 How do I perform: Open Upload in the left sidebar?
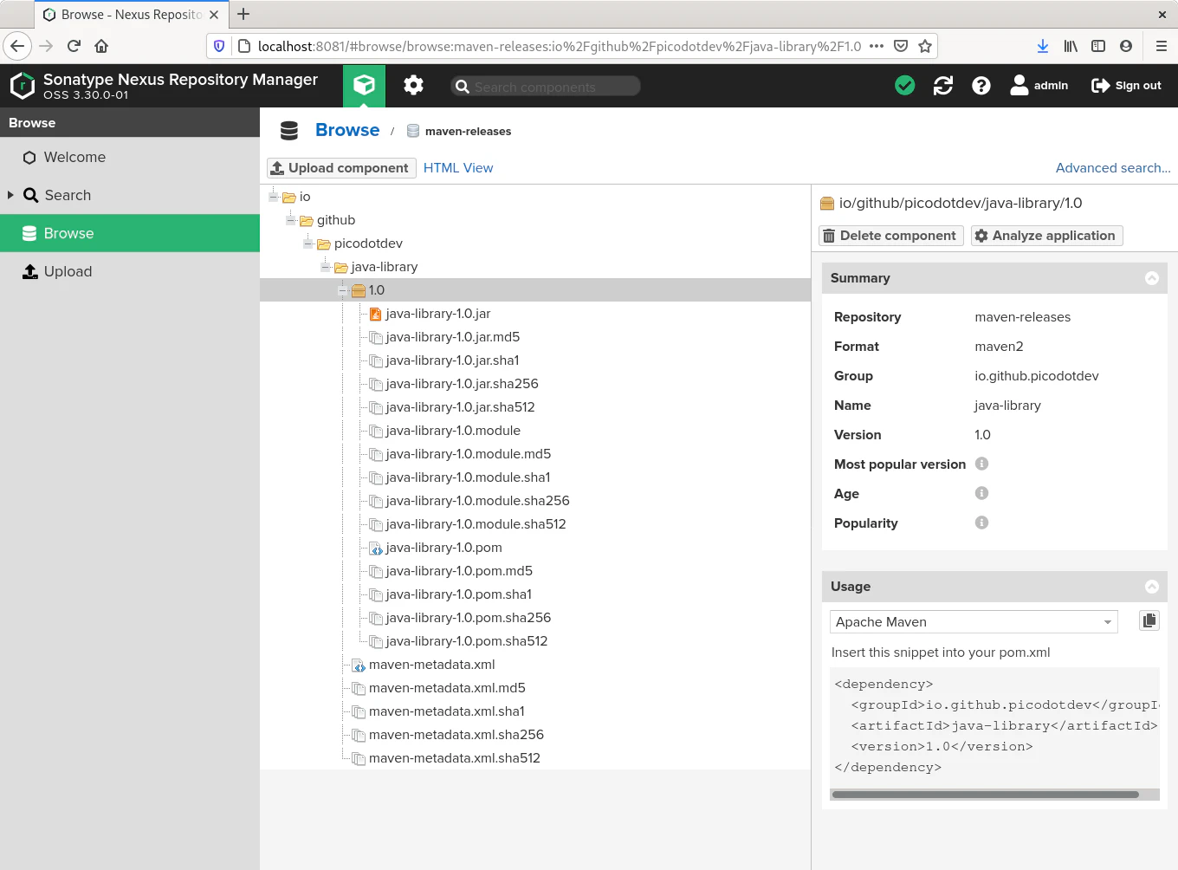(x=68, y=271)
